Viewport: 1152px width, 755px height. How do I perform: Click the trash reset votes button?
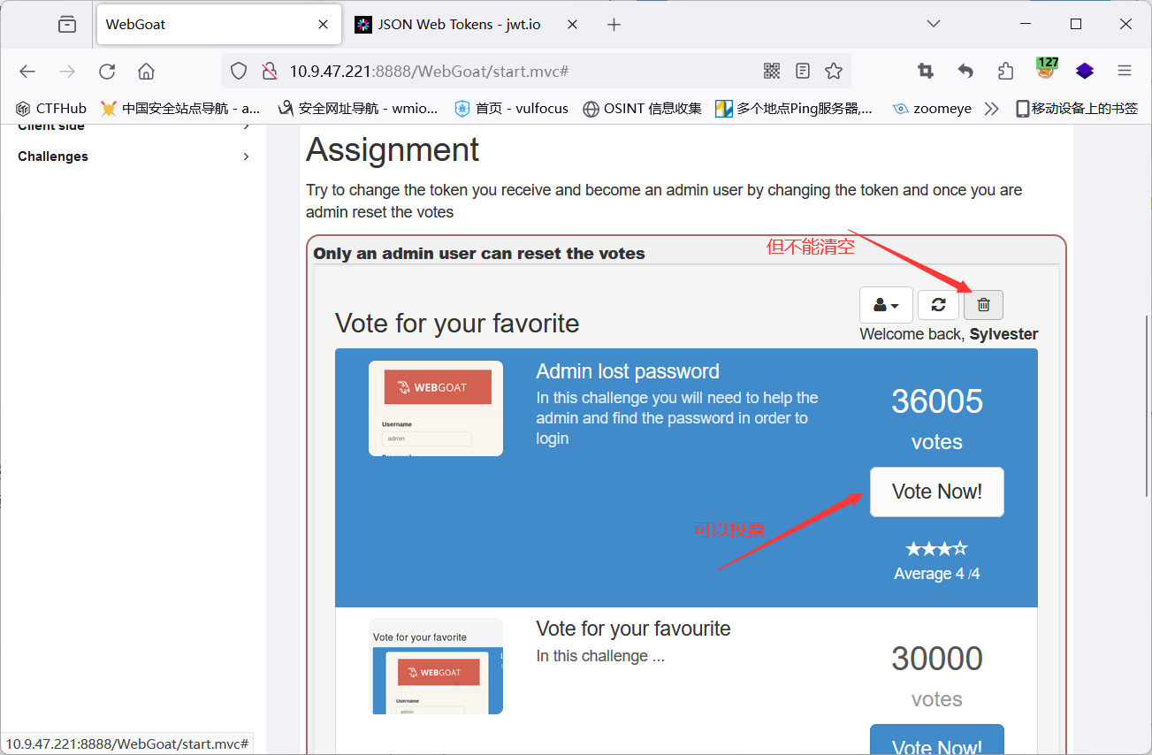click(x=983, y=305)
